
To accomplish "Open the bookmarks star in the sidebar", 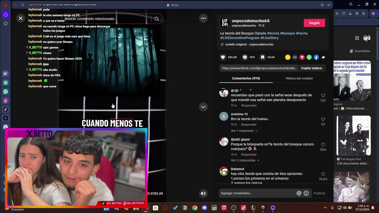I will pos(6,23).
